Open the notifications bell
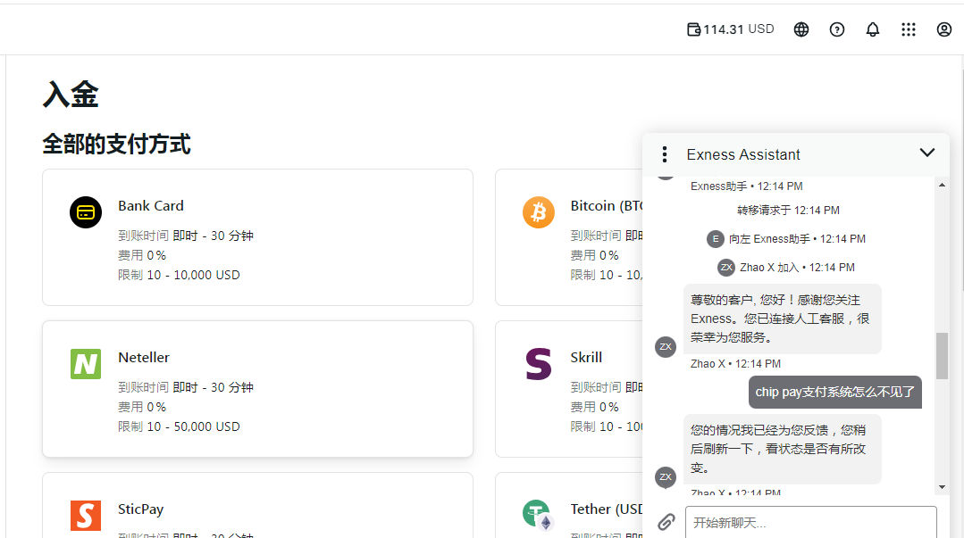This screenshot has width=964, height=538. (872, 29)
